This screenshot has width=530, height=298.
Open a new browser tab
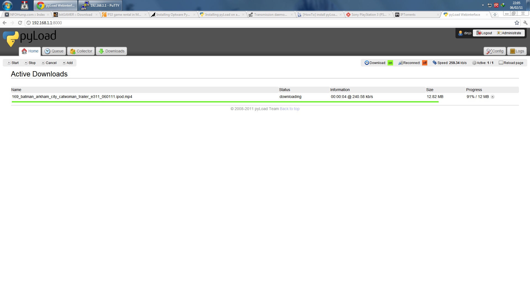[495, 15]
